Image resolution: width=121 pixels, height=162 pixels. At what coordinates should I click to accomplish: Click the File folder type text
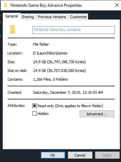coord(41,44)
